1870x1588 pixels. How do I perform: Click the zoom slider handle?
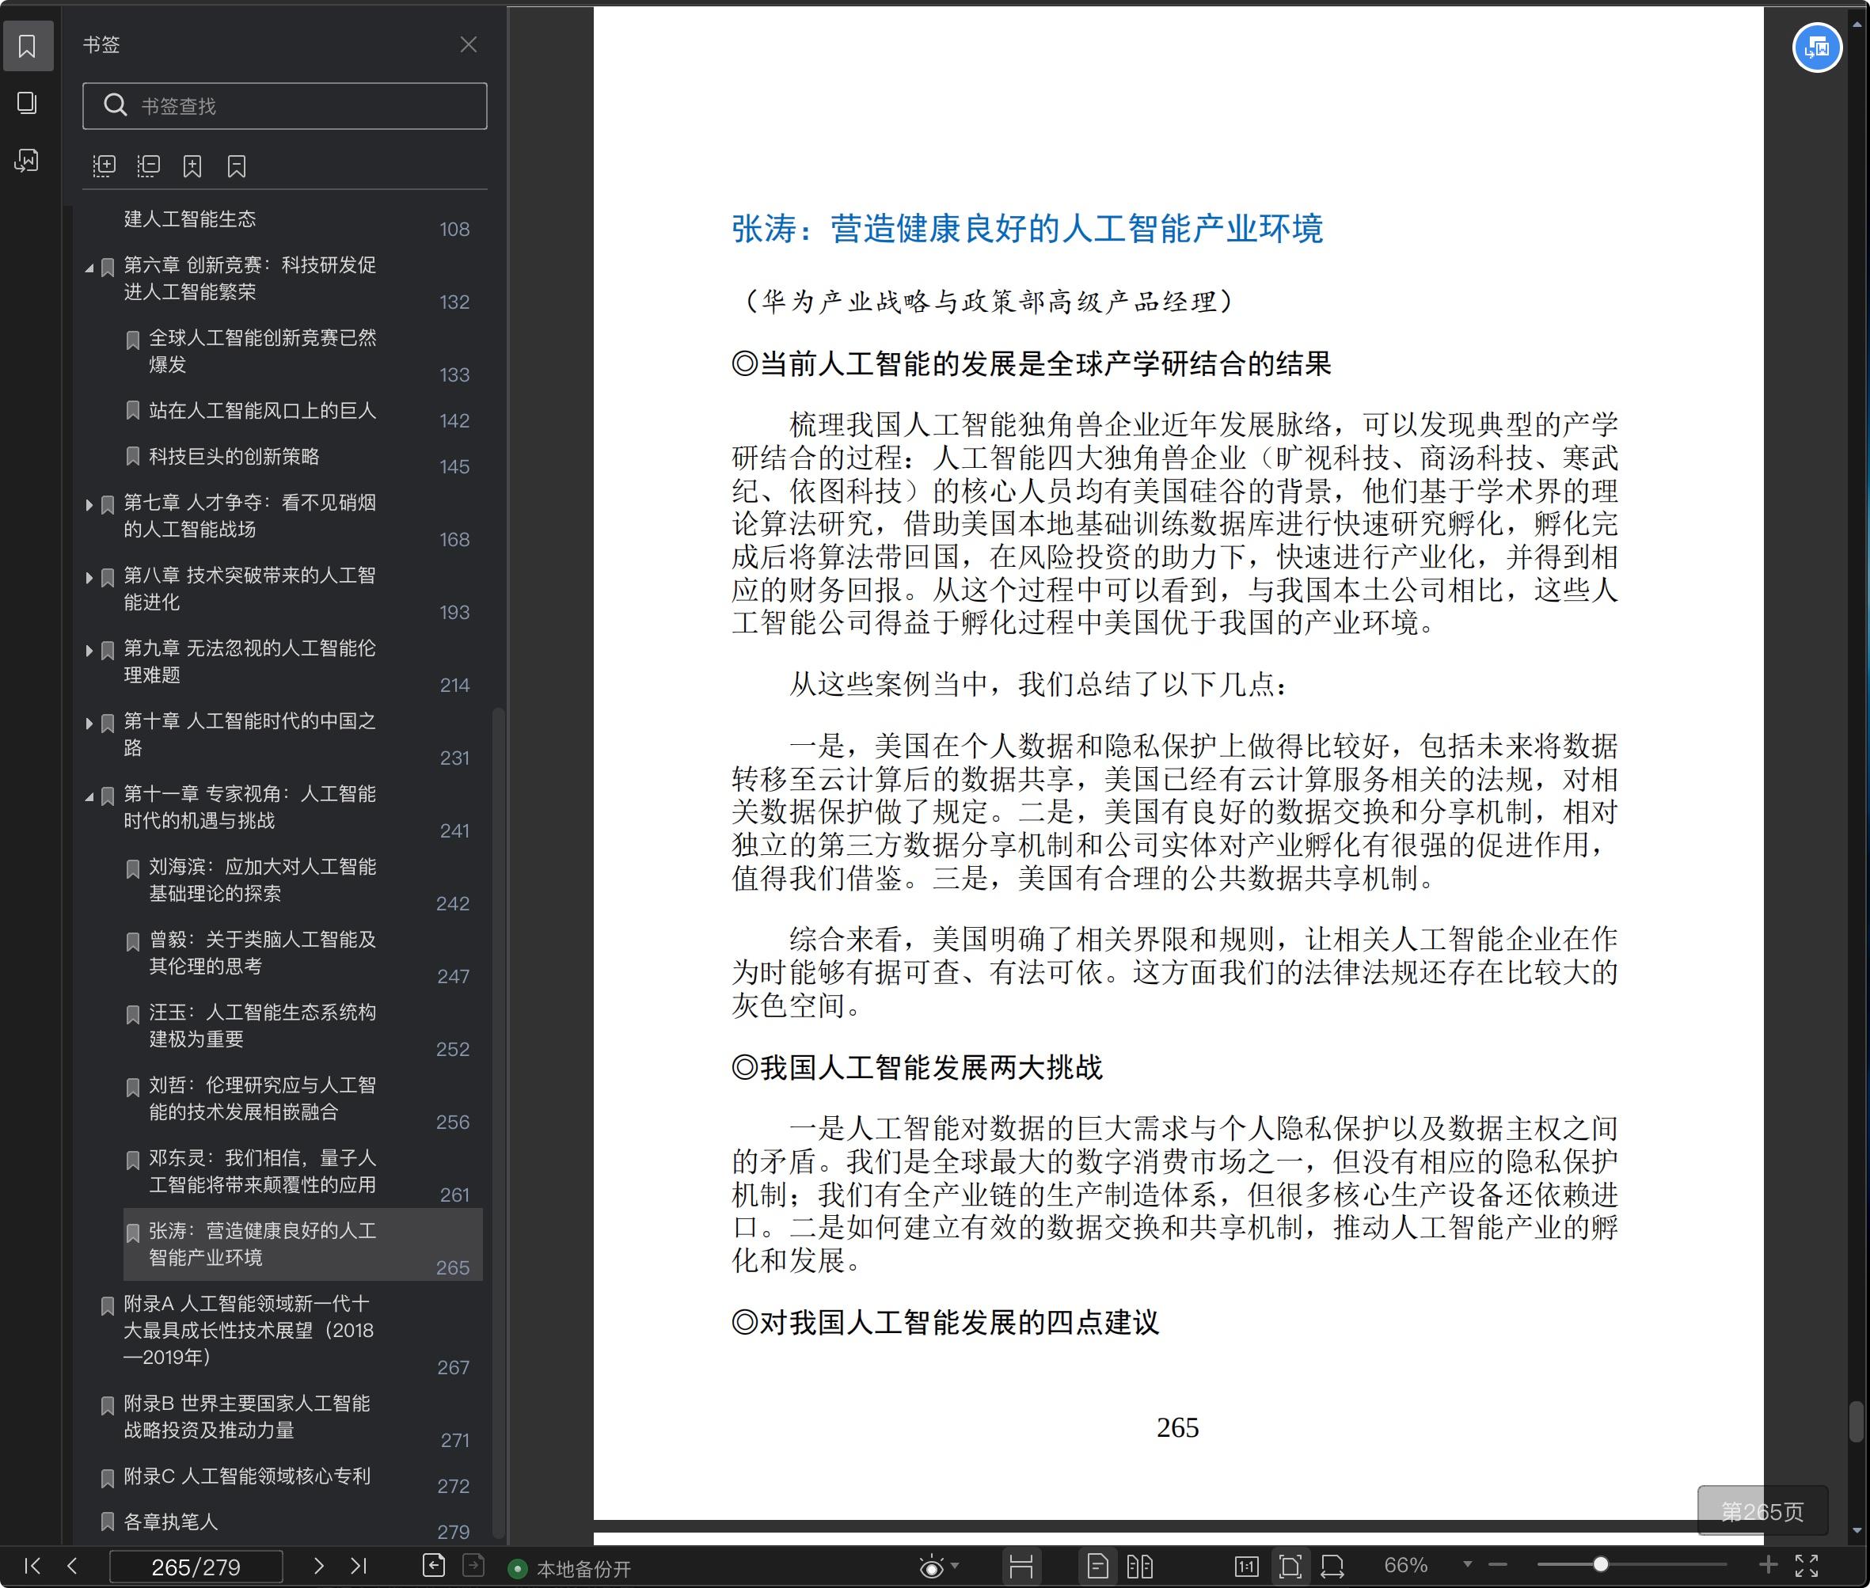pos(1601,1564)
